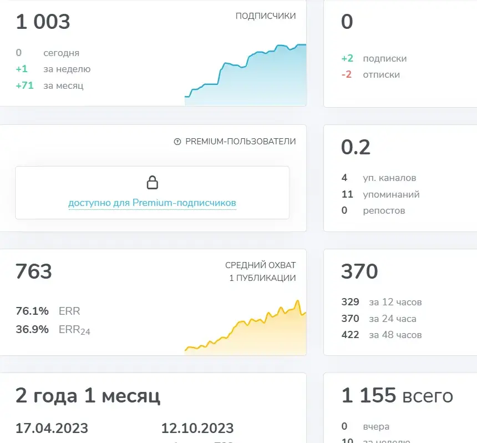This screenshot has width=477, height=443.
Task: Select the "+71" monthly growth value
Action: [x=24, y=85]
